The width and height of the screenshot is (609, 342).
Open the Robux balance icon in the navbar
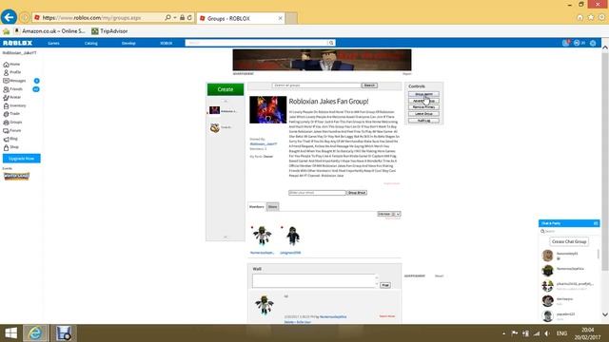[x=577, y=43]
